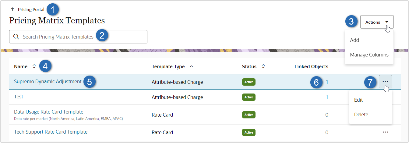Image resolution: width=409 pixels, height=143 pixels.
Task: Click the magnifier search icon
Action: point(16,37)
